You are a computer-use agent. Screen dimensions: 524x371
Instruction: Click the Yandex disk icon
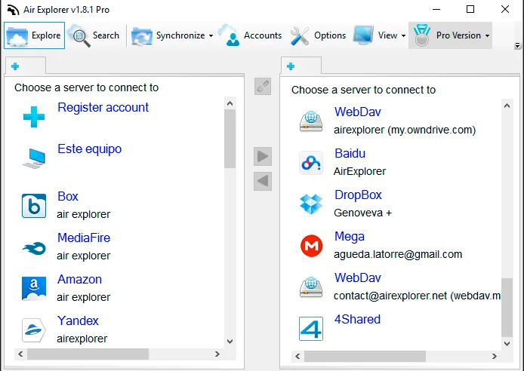(x=34, y=330)
